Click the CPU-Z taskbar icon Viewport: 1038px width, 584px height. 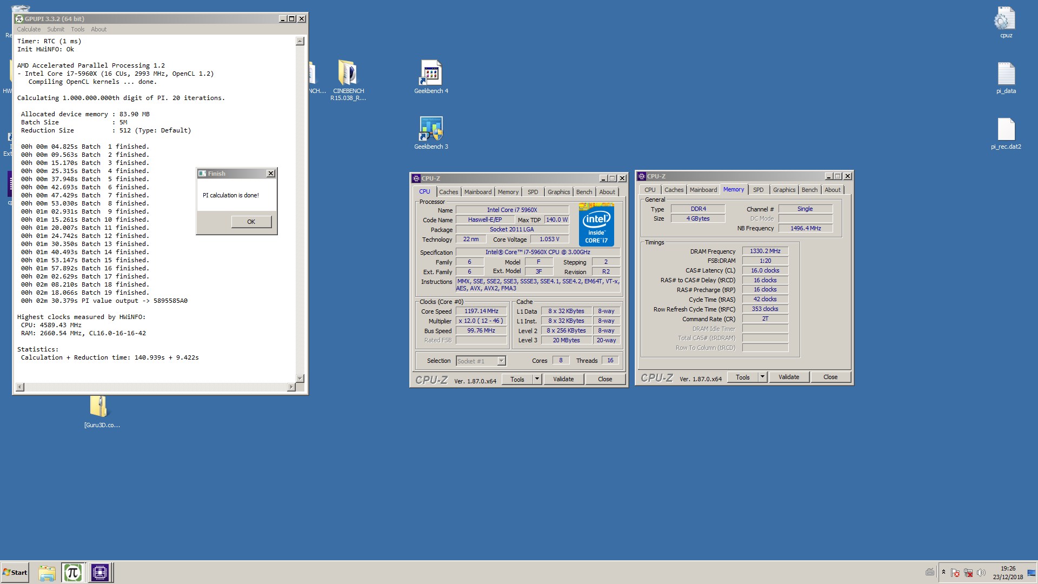(100, 572)
